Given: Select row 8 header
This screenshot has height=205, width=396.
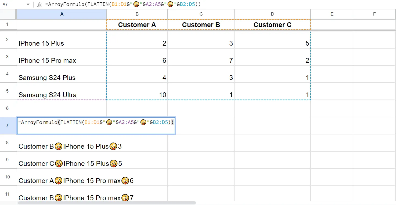Looking at the screenshot, I should click(x=8, y=143).
